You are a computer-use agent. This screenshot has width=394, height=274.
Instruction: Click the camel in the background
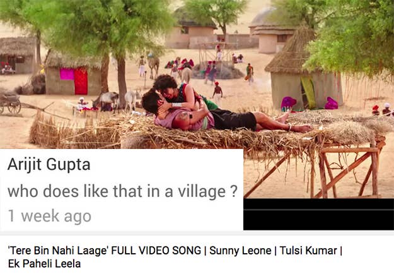(154, 66)
